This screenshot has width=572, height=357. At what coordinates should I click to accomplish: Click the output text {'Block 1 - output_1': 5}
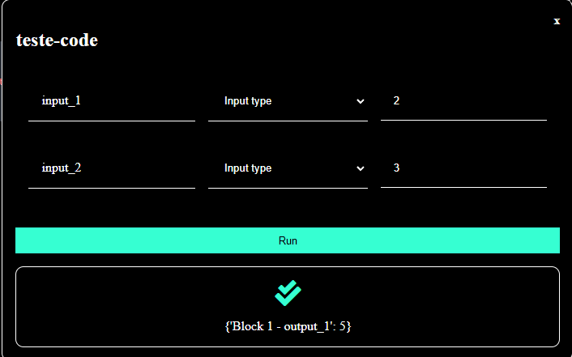tap(288, 326)
